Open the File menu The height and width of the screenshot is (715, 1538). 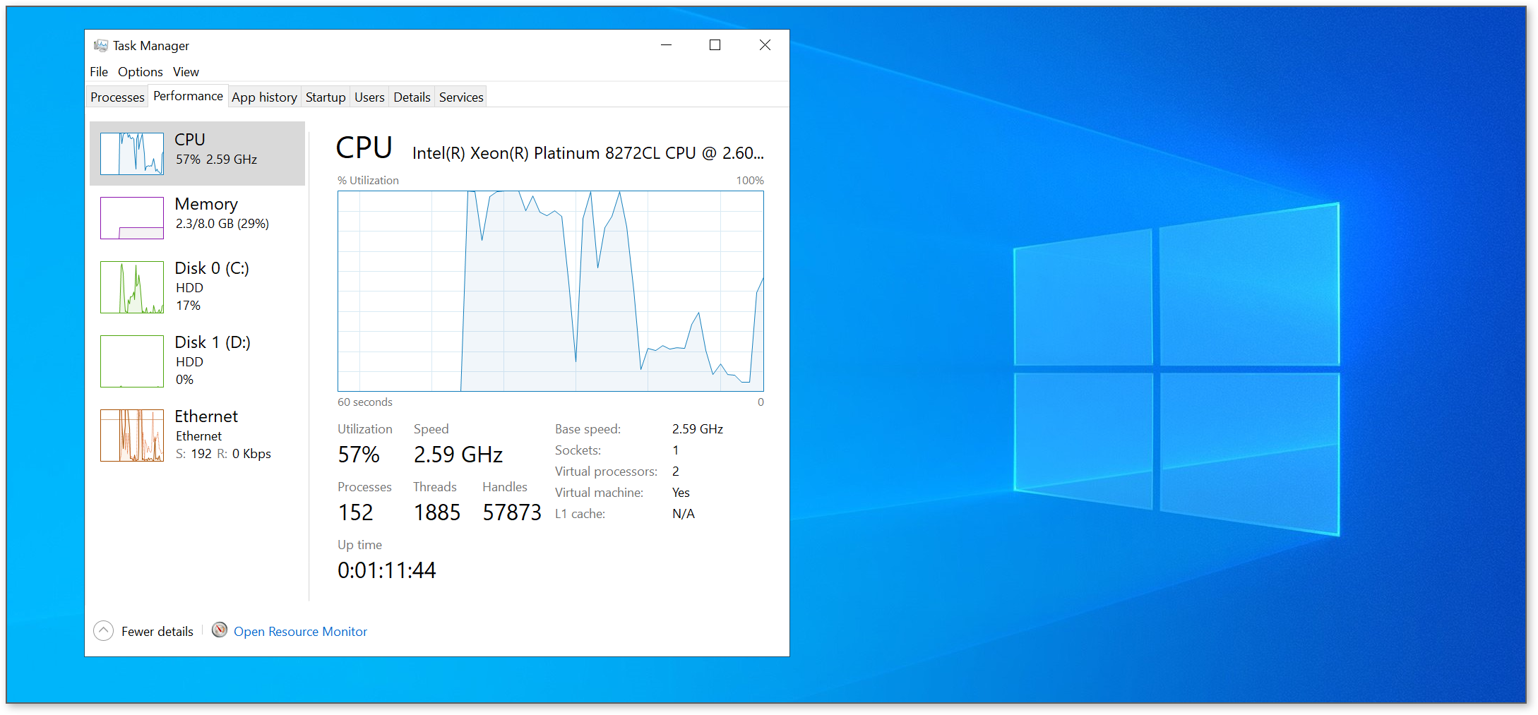tap(99, 72)
